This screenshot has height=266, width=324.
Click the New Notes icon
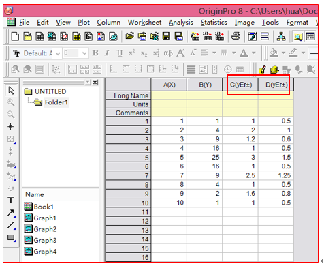pyautogui.click(x=113, y=36)
